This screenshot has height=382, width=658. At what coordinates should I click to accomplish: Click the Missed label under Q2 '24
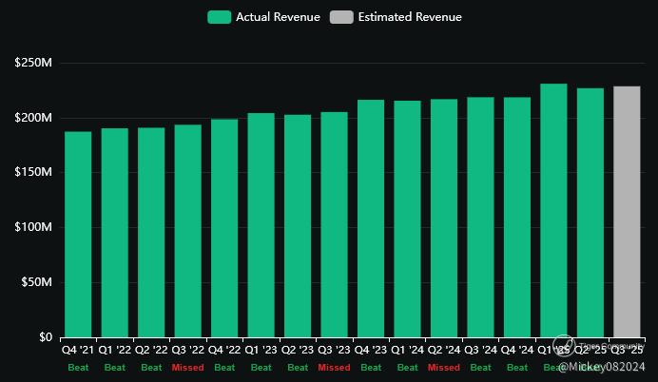point(444,368)
